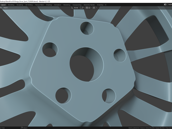Viewport: 172px width, 129px height.
Task: Select the Shading workspace tab
Action: pyautogui.click(x=49, y=5)
